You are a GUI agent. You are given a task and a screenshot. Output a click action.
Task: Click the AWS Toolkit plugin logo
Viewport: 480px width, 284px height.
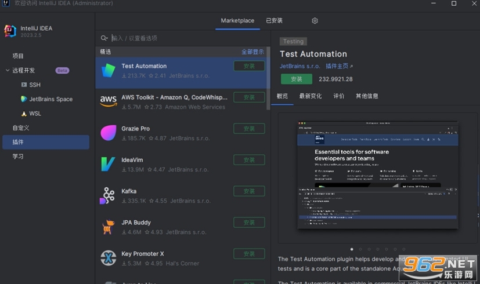point(109,101)
